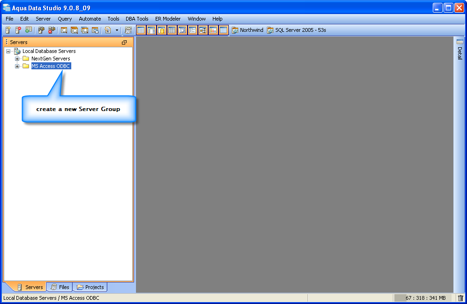Click the script document with pencil icon

(108, 30)
